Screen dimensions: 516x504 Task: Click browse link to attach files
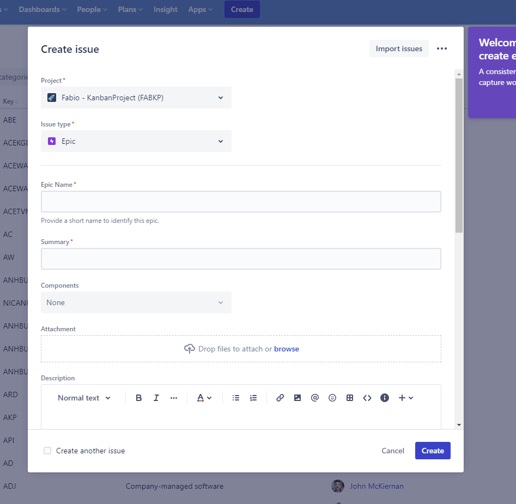tap(286, 349)
